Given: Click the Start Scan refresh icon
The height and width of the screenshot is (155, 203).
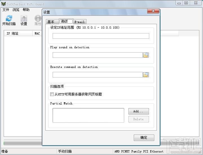Looking at the screenshot, I should click(9, 18).
